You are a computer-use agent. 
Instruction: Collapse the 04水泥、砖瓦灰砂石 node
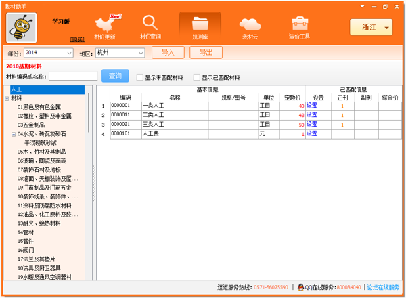click(14, 134)
